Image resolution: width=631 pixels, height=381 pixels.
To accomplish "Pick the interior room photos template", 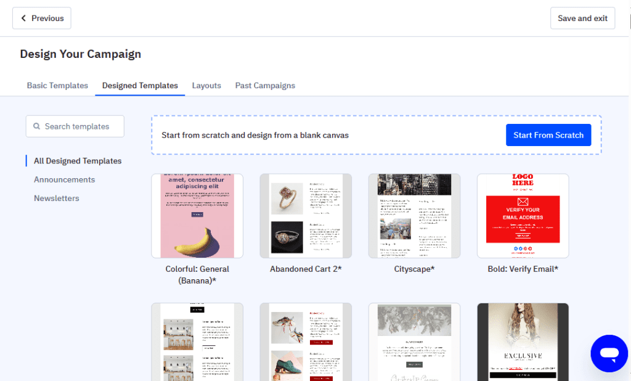I will pyautogui.click(x=197, y=341).
